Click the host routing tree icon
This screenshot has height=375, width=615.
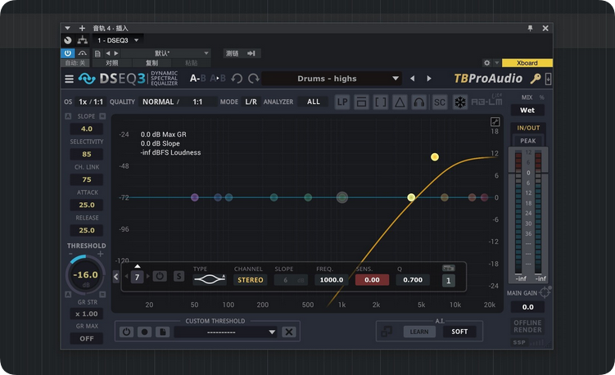[83, 40]
